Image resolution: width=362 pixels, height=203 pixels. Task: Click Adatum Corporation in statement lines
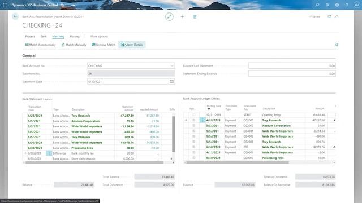tap(85, 121)
